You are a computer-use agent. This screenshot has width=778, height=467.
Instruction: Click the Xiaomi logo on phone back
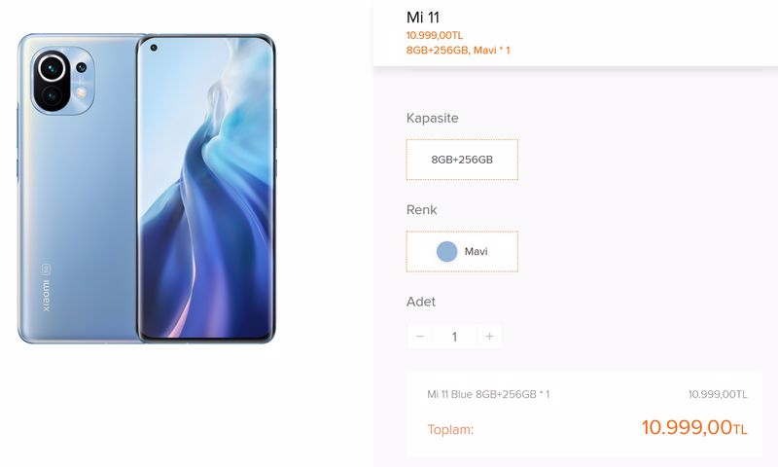[x=46, y=296]
